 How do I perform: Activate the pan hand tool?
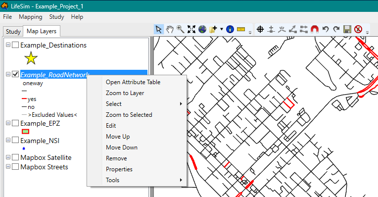[170, 29]
